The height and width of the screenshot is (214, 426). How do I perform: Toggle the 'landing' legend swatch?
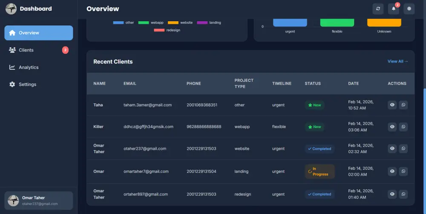point(202,23)
